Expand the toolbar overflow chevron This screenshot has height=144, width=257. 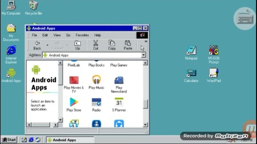146,42
